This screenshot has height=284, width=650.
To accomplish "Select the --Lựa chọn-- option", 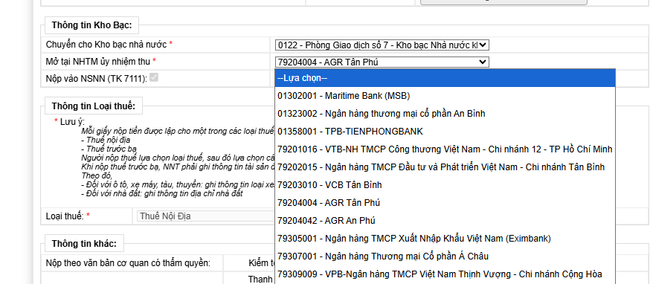I will [x=445, y=78].
